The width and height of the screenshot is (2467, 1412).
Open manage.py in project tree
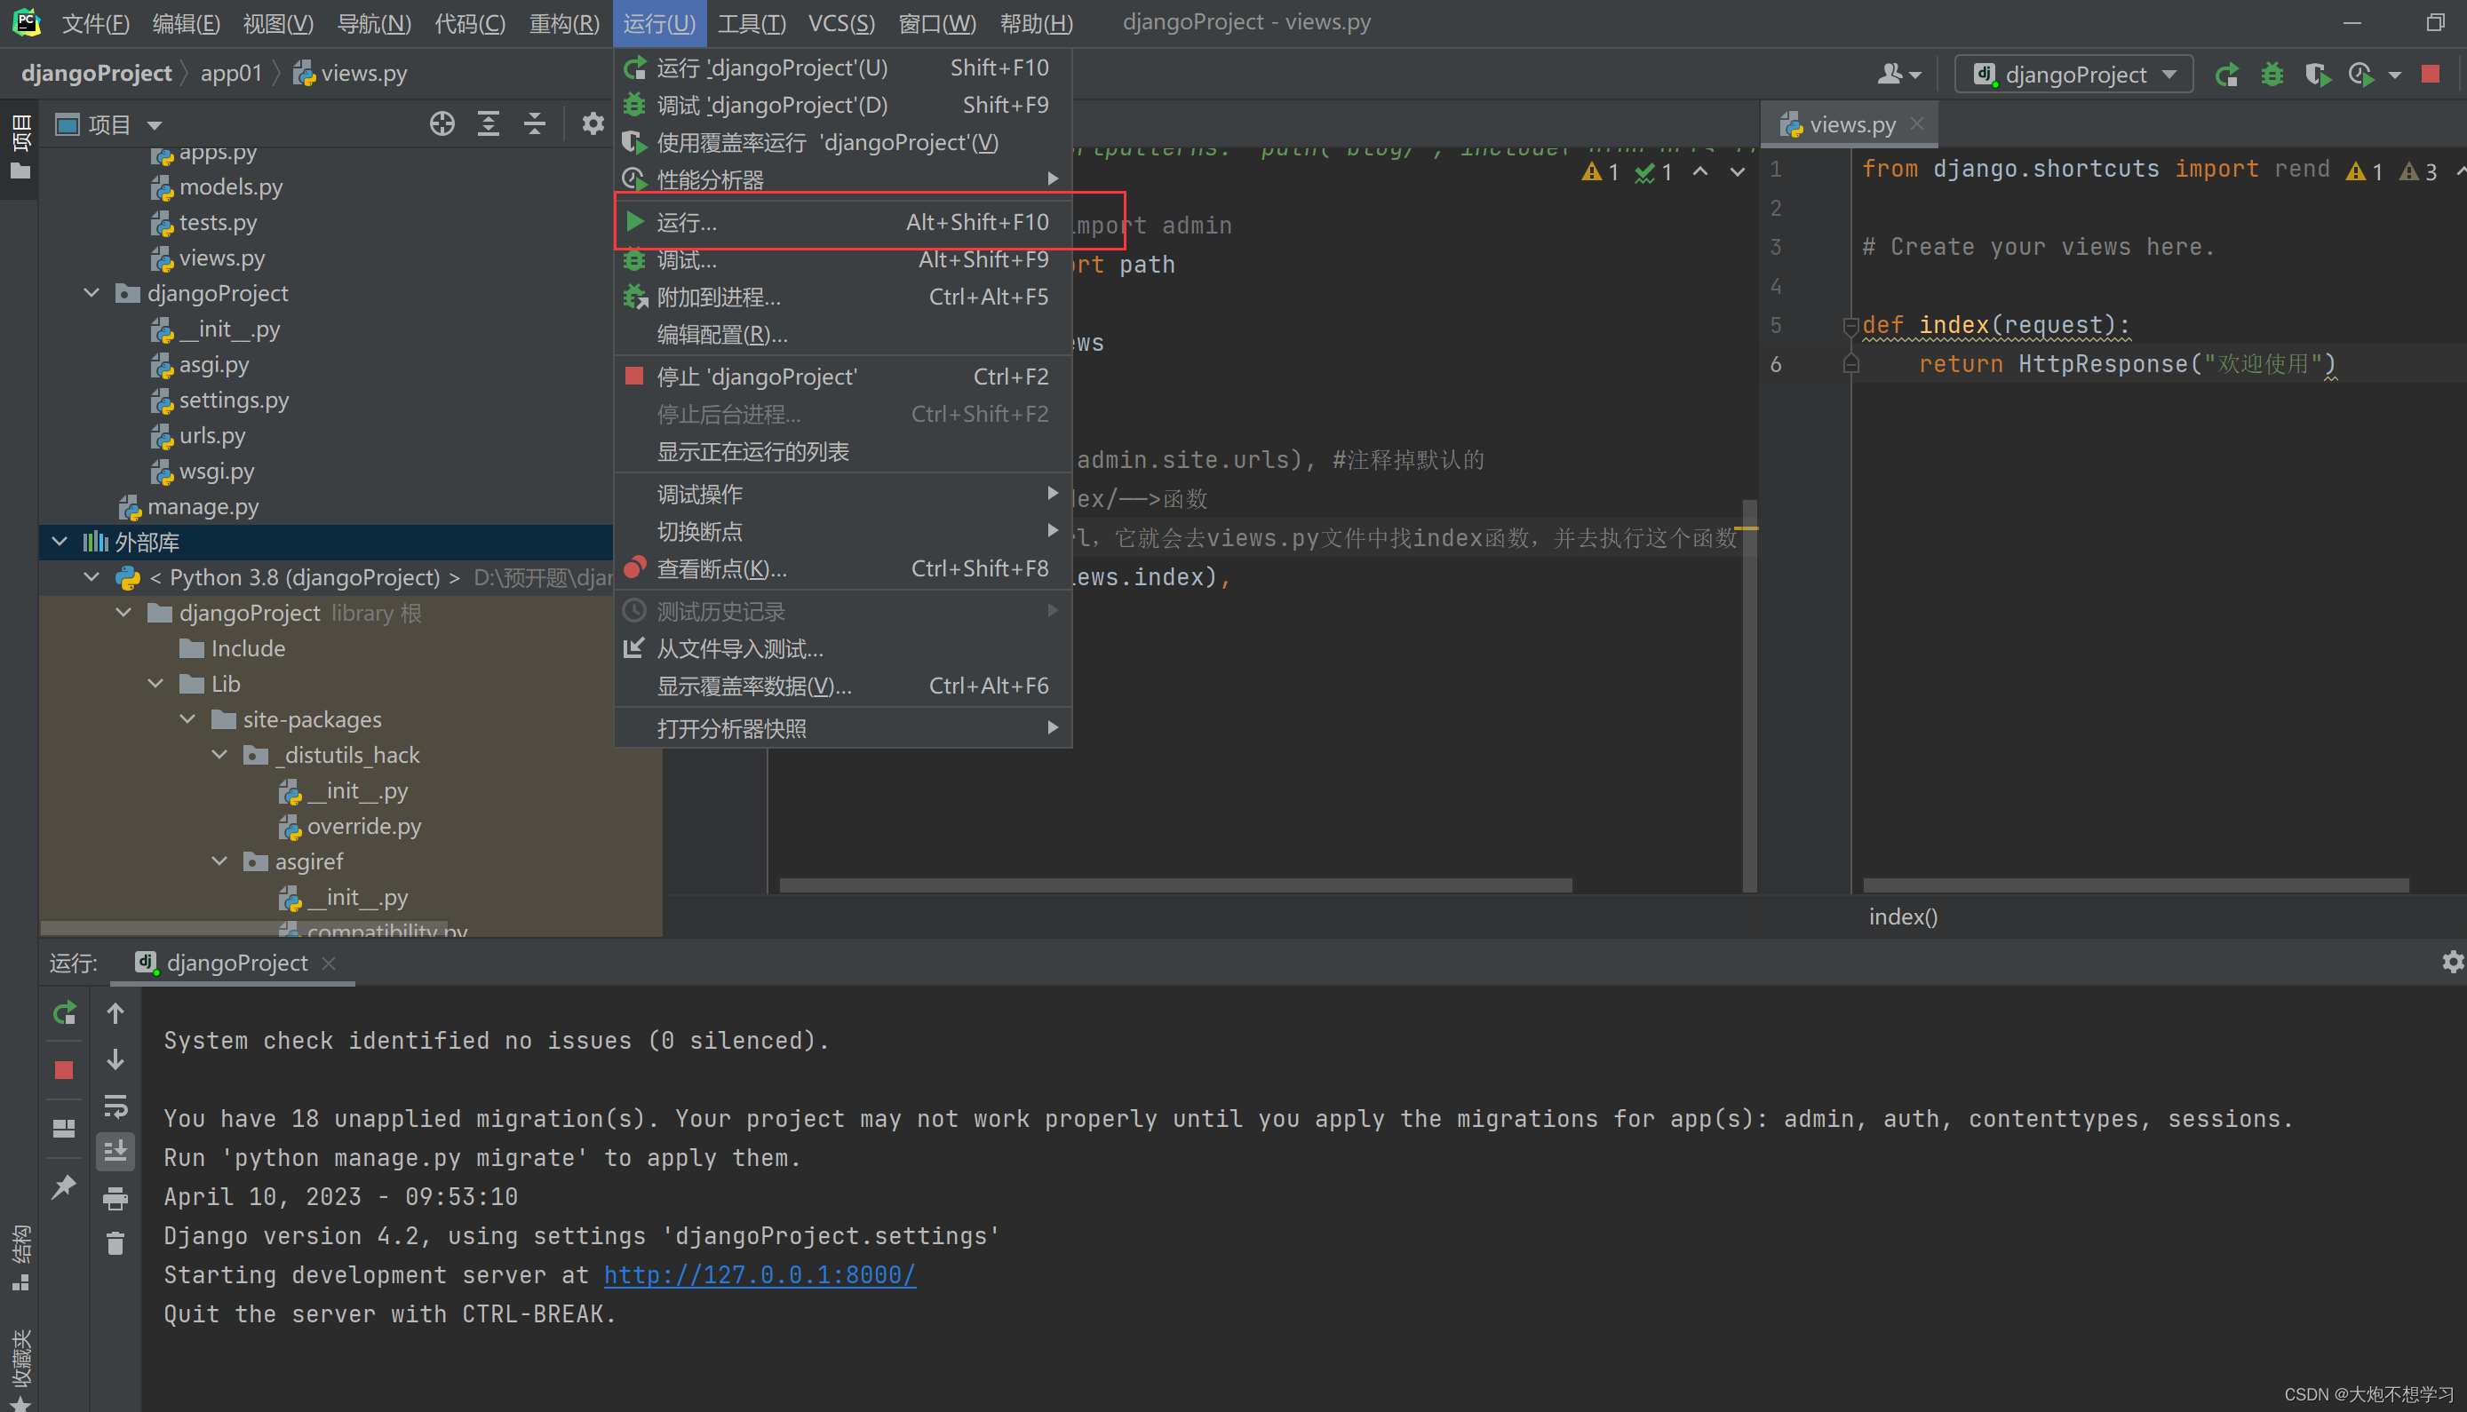pyautogui.click(x=203, y=506)
